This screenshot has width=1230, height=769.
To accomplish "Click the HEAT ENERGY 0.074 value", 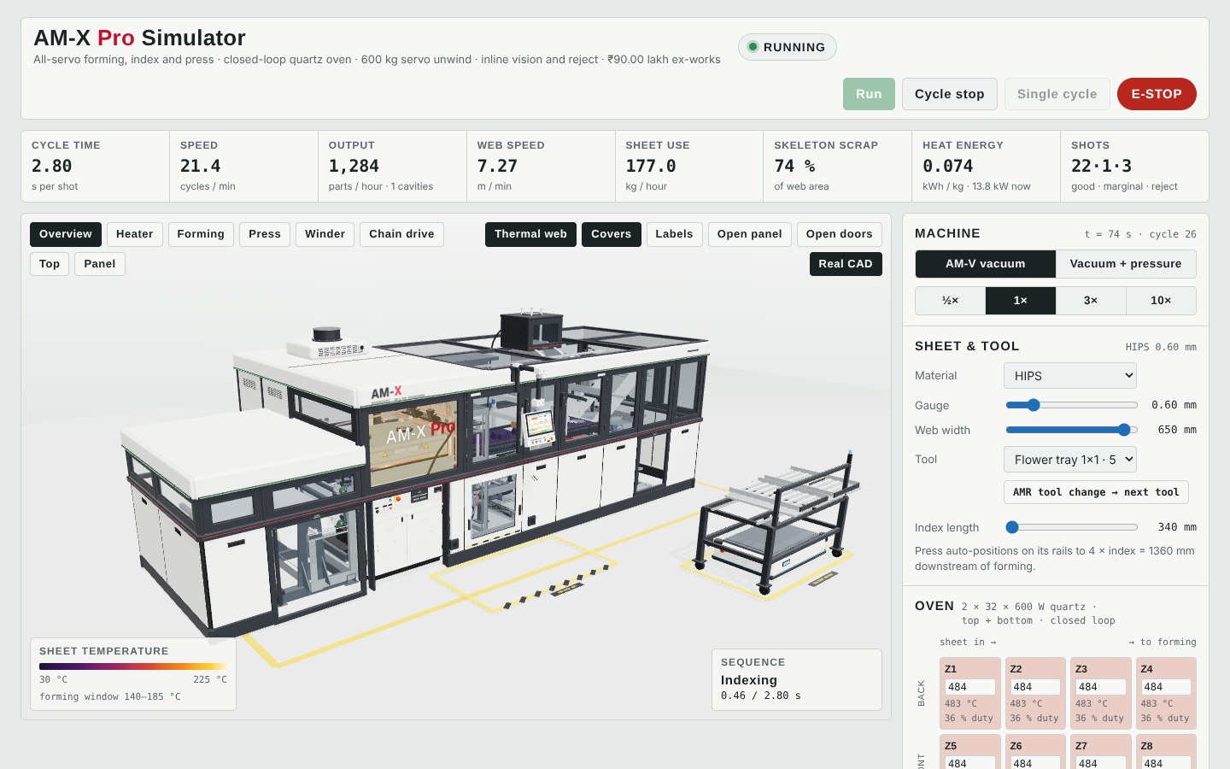I will [x=948, y=167].
